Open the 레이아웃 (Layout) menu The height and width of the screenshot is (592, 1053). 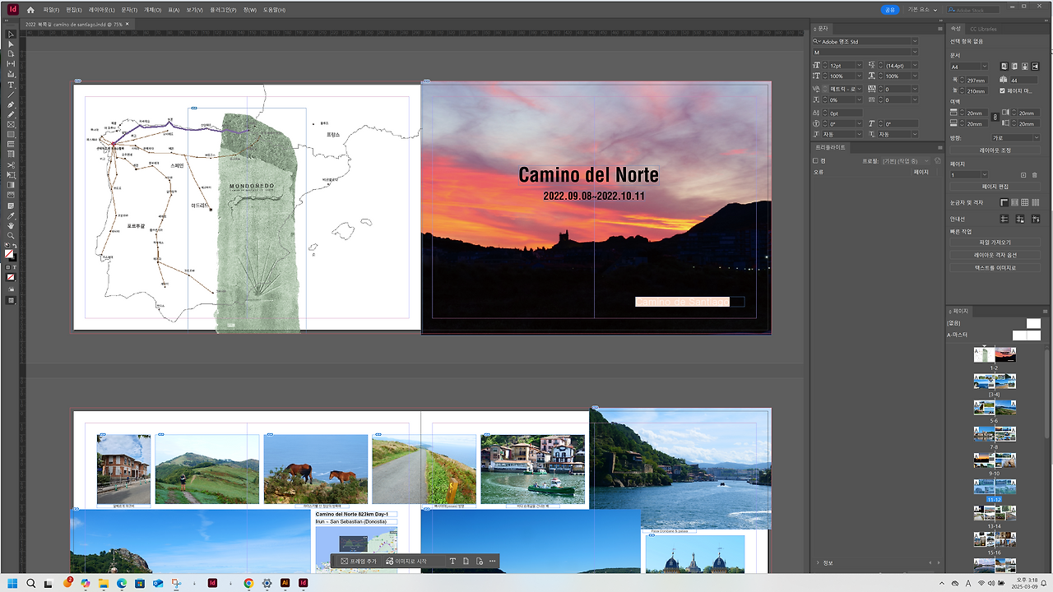tap(101, 10)
